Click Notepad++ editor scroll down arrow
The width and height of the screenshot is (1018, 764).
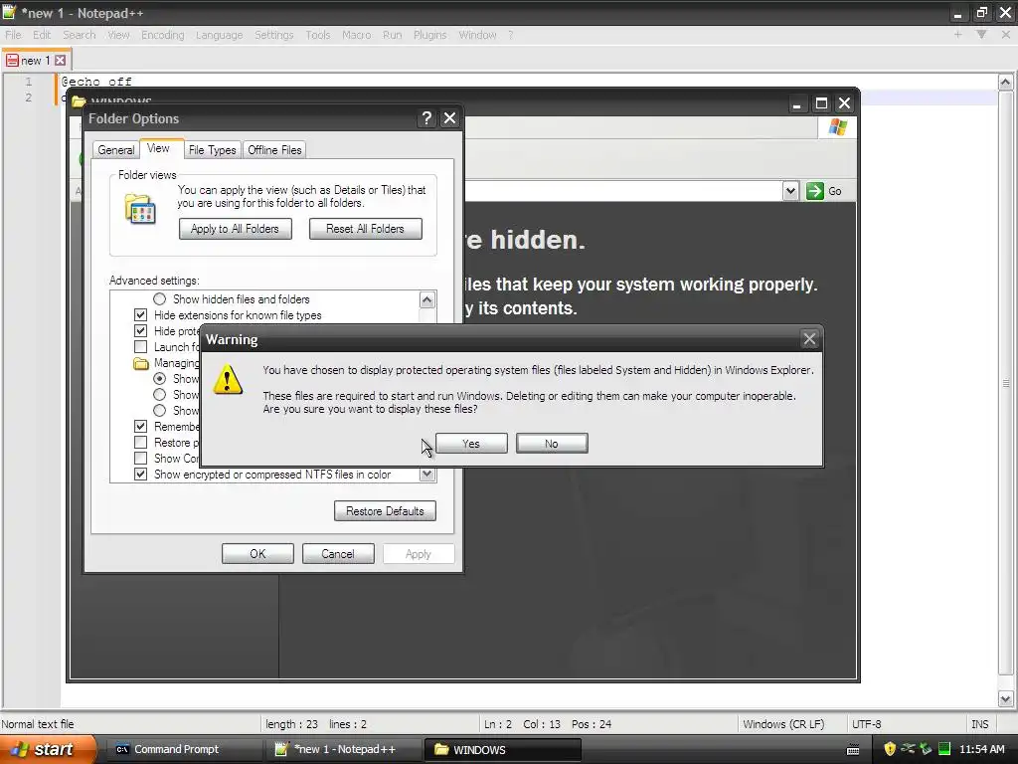(1006, 699)
